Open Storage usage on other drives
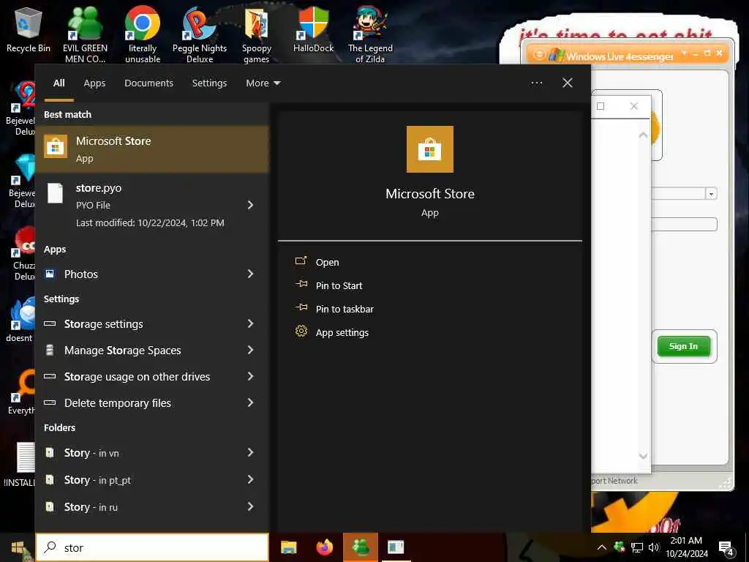 pyautogui.click(x=152, y=377)
